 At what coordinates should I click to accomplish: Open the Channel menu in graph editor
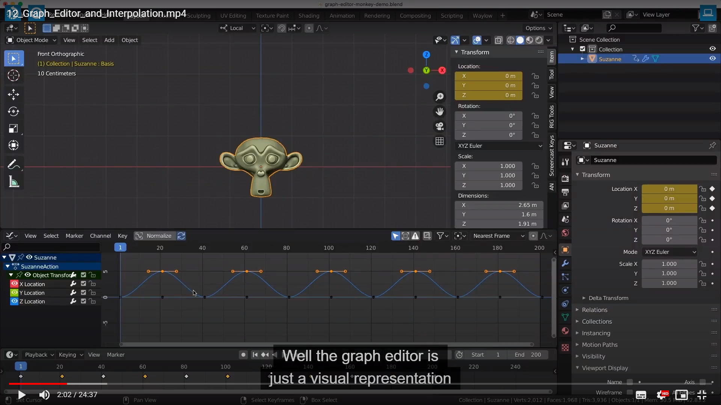tap(100, 236)
